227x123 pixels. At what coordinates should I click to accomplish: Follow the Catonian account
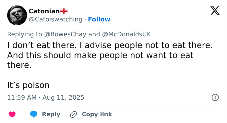click(99, 19)
